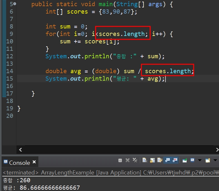
Task: Click line number 14 in the gutter
Action: [x=10, y=71]
